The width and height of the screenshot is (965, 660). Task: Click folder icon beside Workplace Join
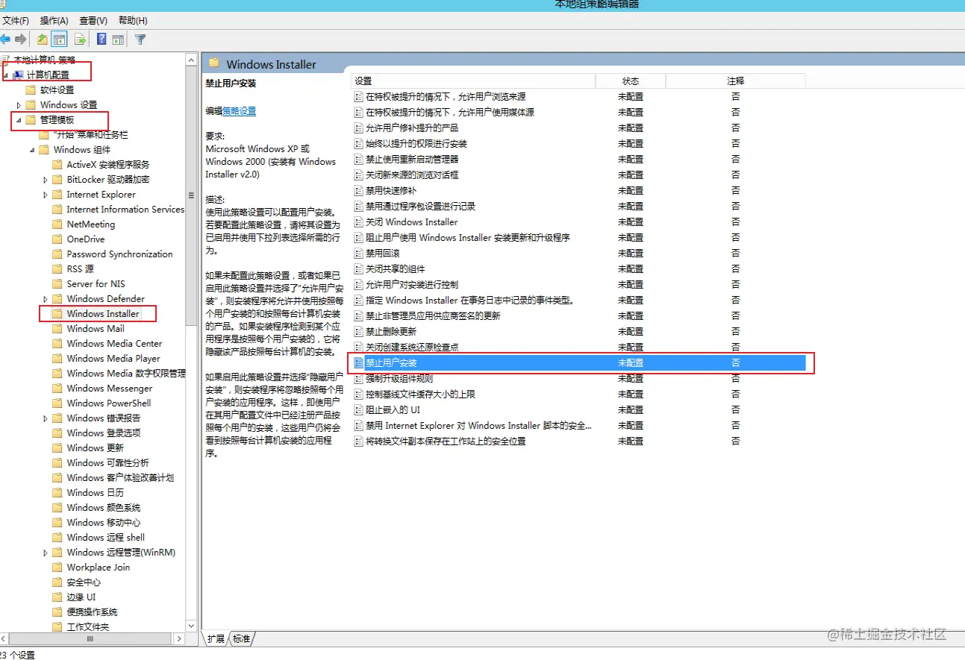[57, 567]
